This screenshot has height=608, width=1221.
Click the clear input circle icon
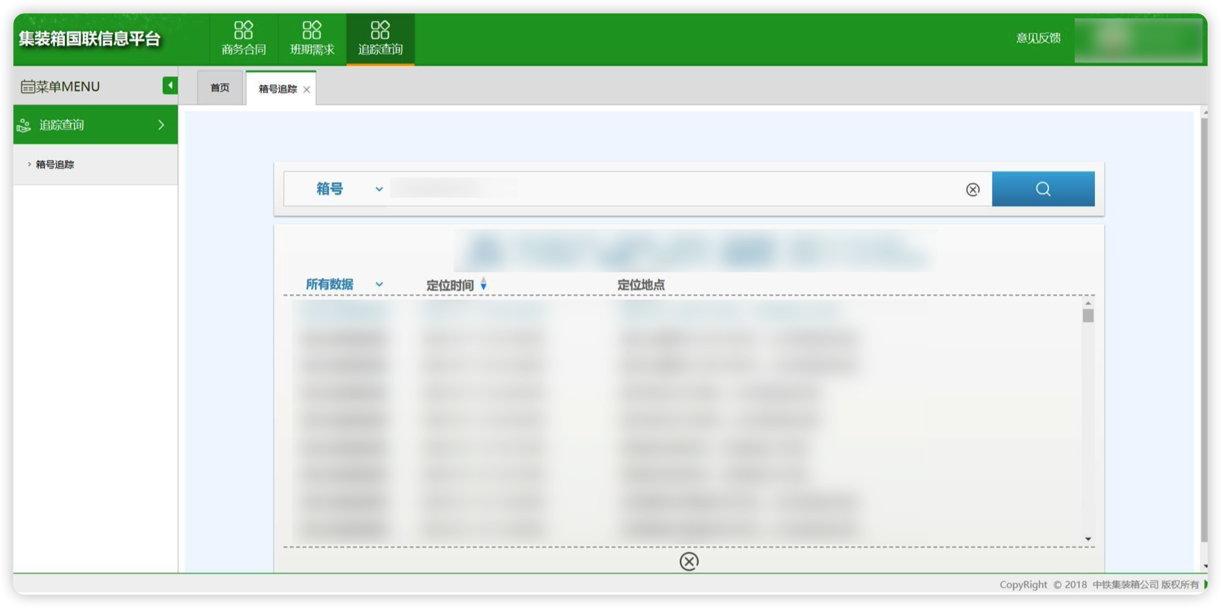pos(972,189)
